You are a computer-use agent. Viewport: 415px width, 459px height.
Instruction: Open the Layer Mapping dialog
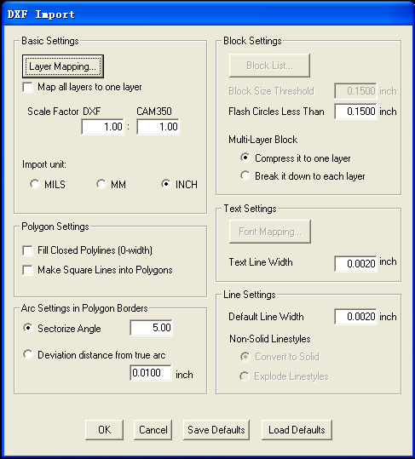(63, 66)
